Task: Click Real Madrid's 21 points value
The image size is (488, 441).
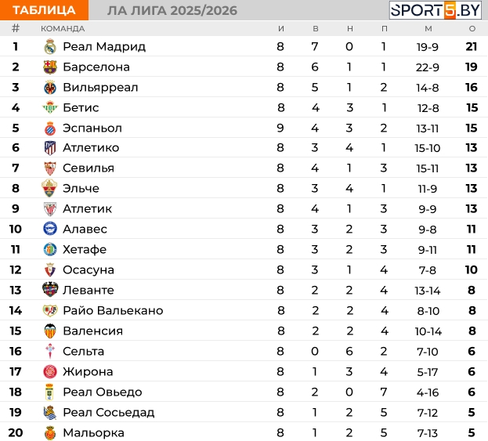Action: pos(472,46)
